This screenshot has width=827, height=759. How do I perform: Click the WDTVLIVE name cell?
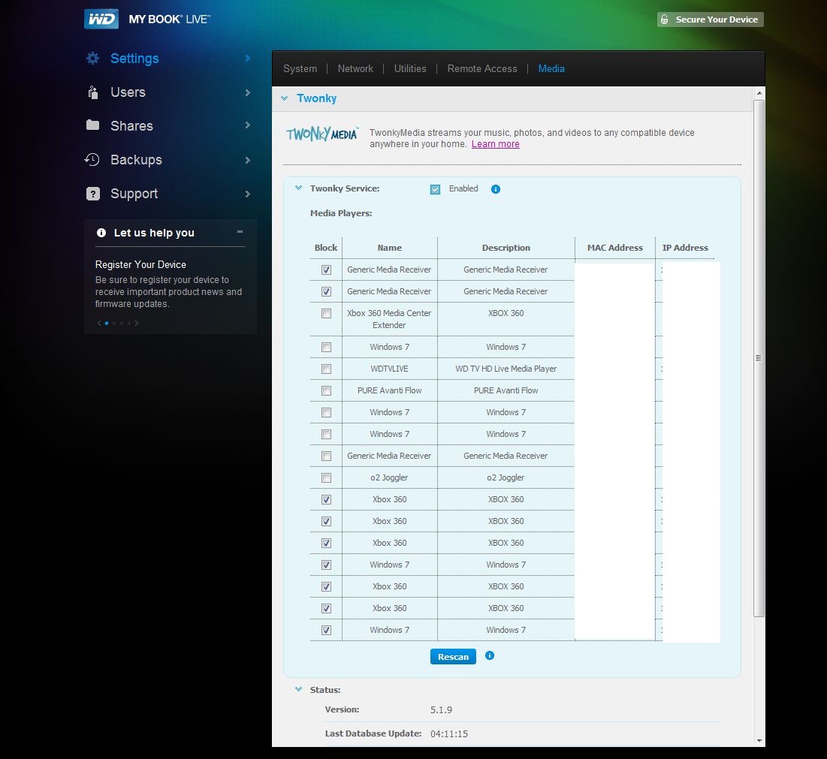tap(389, 369)
